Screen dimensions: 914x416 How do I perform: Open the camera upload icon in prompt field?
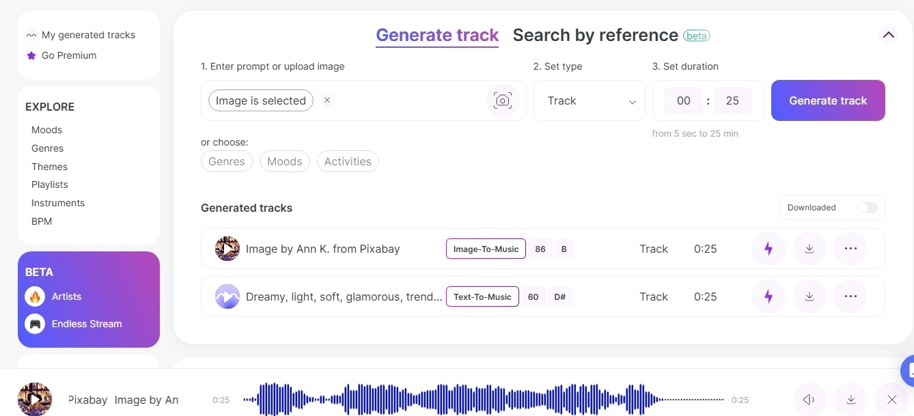[503, 100]
